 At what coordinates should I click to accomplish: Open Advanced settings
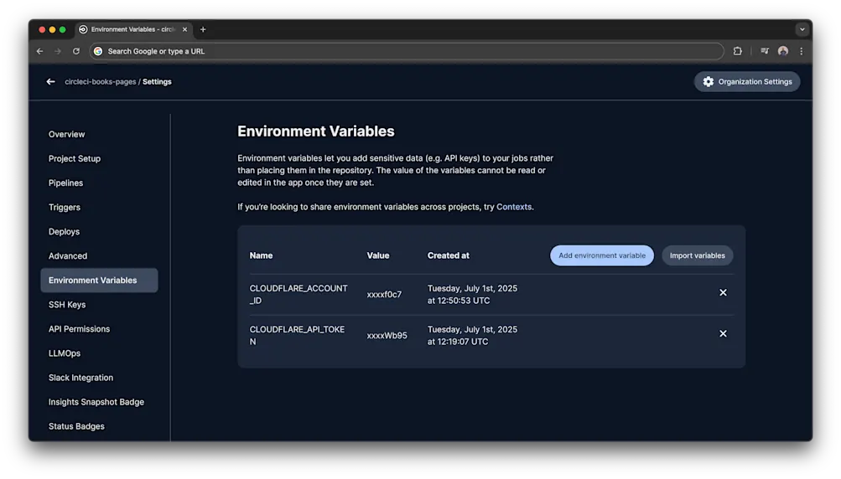(x=68, y=256)
